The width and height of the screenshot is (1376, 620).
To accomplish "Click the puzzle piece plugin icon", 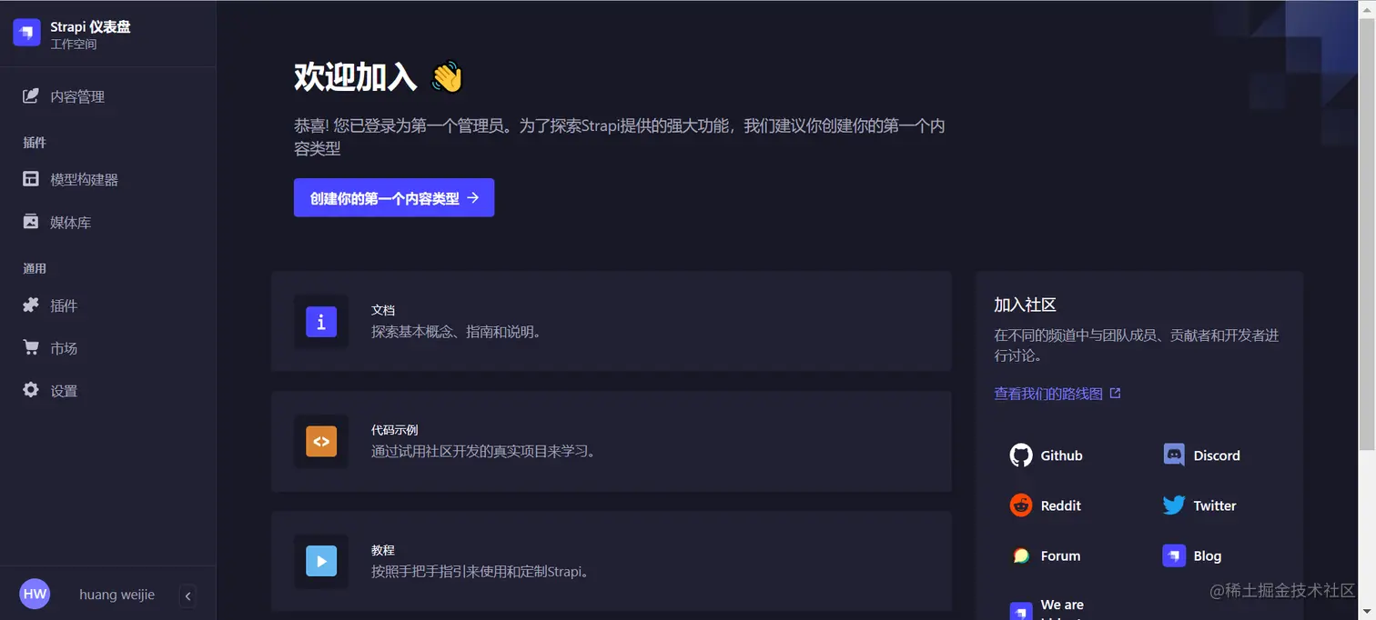I will pos(31,305).
